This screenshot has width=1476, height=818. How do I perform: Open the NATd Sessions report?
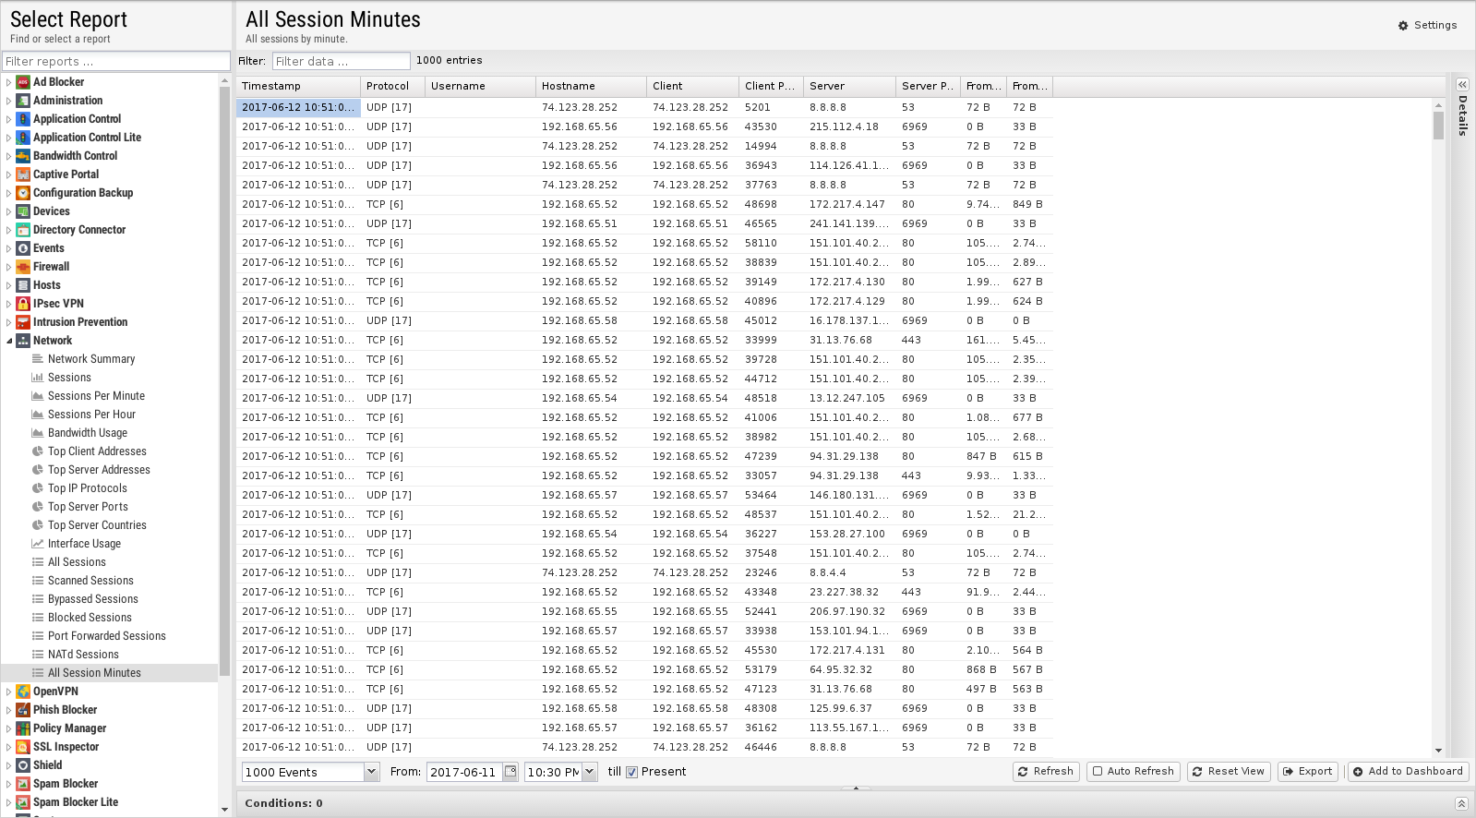point(83,655)
